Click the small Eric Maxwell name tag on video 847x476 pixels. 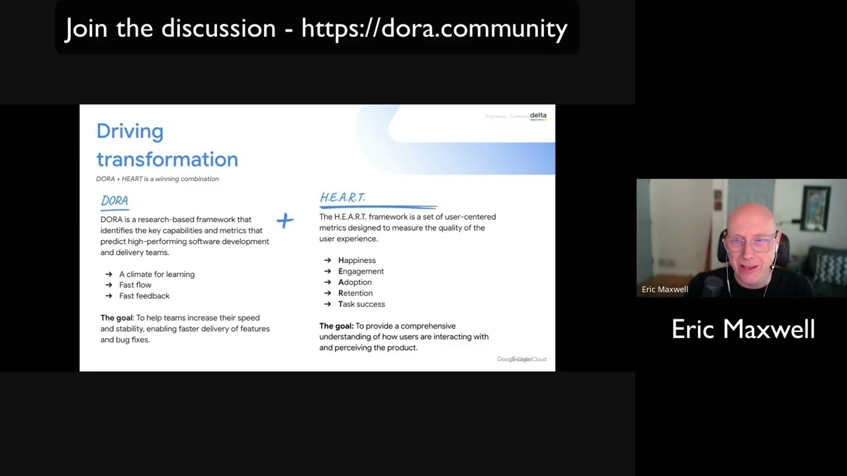coord(665,290)
